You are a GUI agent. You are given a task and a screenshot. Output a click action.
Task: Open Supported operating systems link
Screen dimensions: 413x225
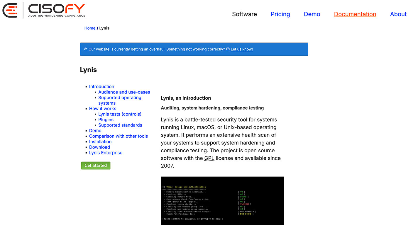[120, 98]
